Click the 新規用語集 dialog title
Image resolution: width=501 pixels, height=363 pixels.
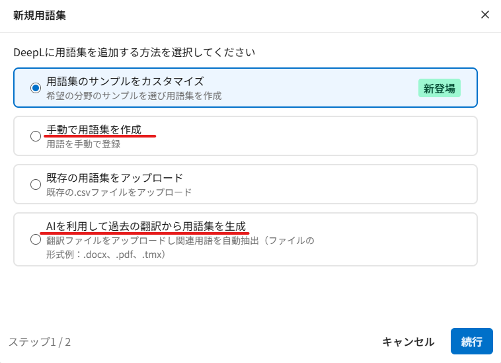point(39,15)
